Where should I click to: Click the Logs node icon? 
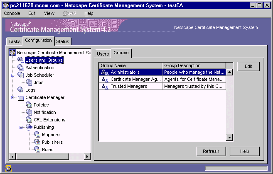tap(20, 90)
